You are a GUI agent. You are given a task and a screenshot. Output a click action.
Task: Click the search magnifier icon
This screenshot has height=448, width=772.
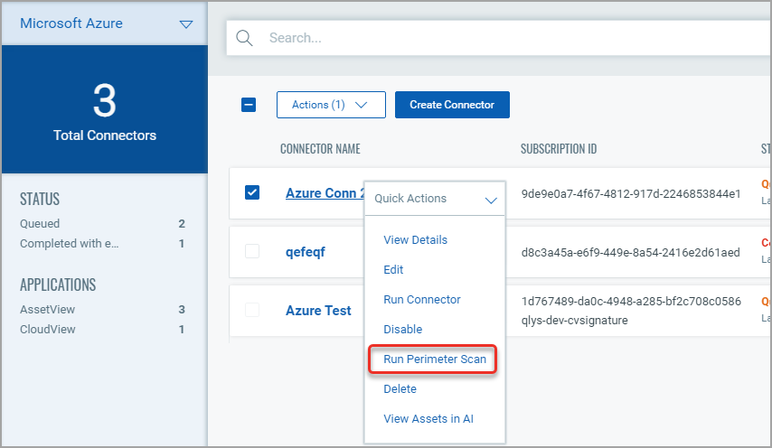[243, 38]
